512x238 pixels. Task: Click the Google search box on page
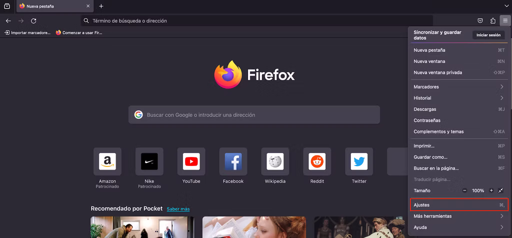click(254, 114)
